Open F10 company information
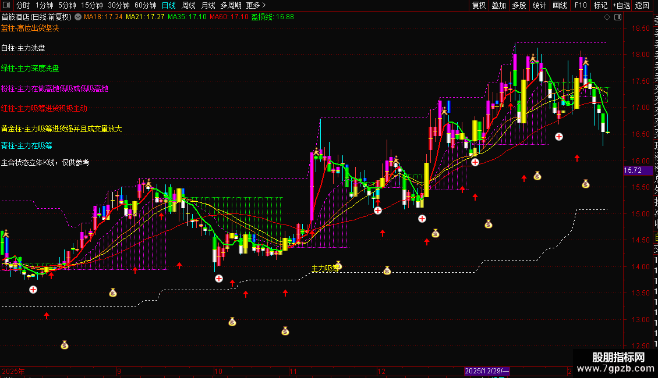The image size is (658, 378). click(581, 5)
